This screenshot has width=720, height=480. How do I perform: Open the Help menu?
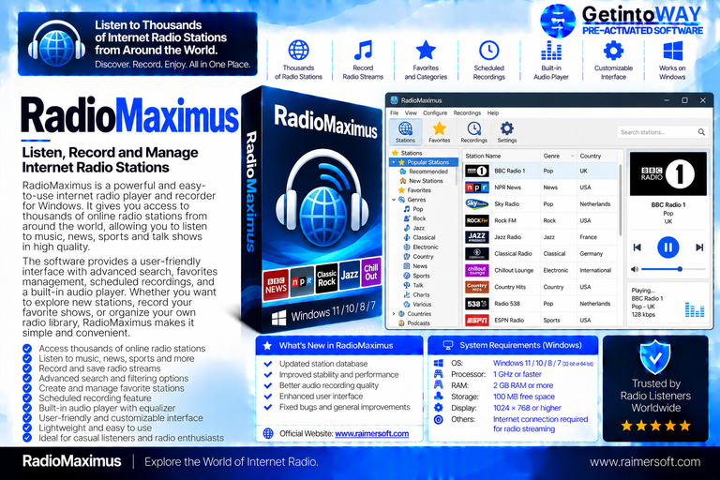pyautogui.click(x=493, y=113)
